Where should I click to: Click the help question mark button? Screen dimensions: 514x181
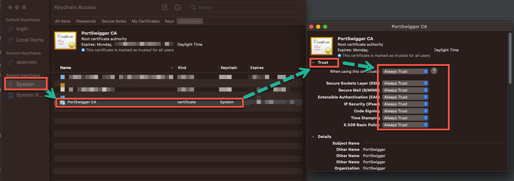point(434,71)
